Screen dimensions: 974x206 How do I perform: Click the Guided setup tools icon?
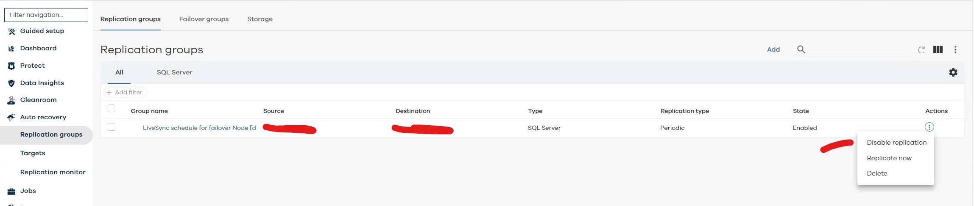click(11, 31)
